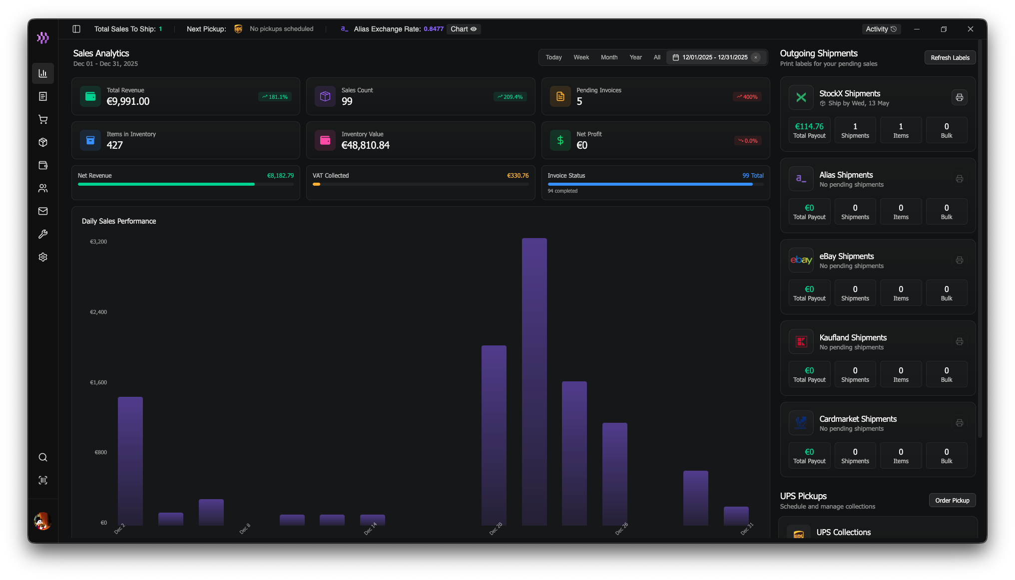Screen dimensions: 1015x580
Task: Click the Net Revenue progress bar
Action: click(x=186, y=184)
